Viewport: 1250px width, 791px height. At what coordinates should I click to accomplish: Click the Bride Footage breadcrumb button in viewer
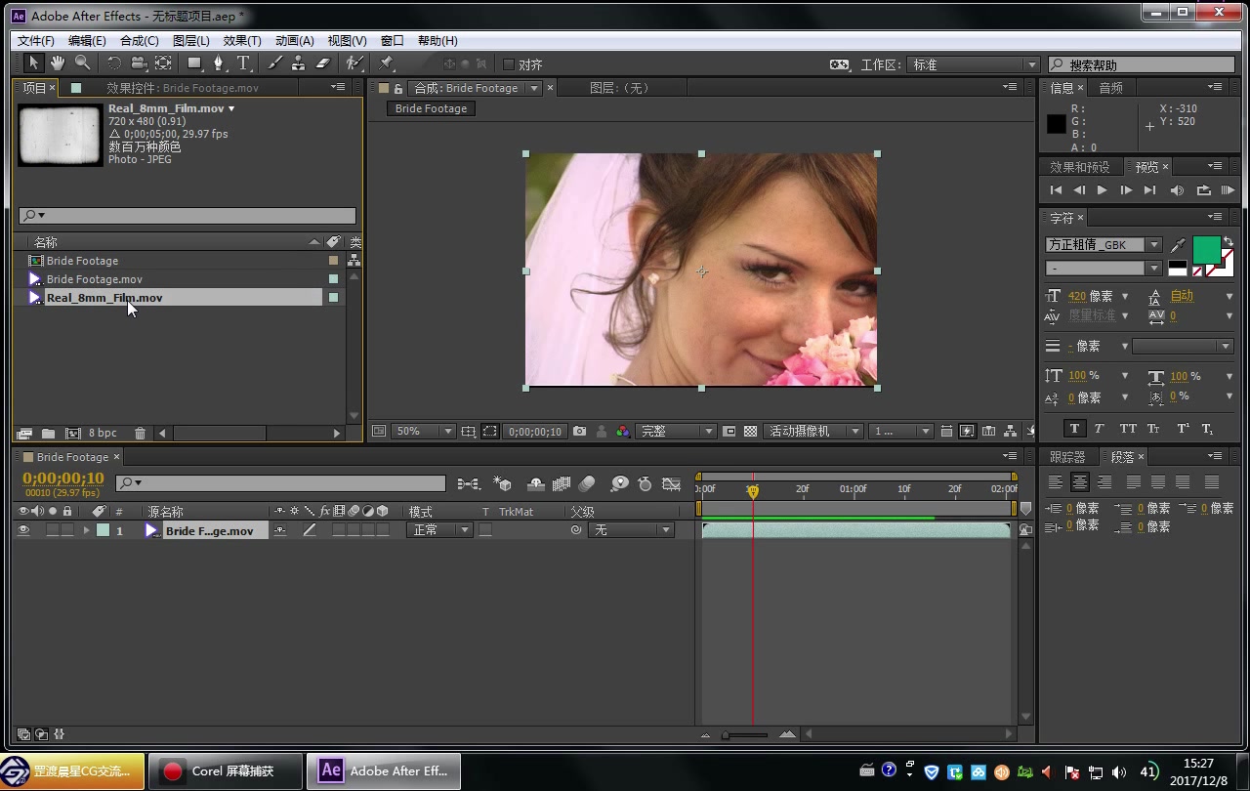click(x=431, y=108)
